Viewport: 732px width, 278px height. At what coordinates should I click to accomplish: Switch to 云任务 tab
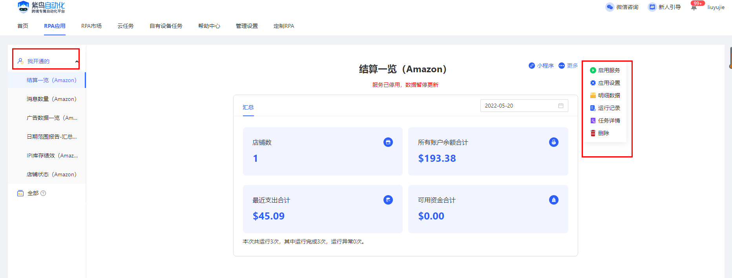[x=126, y=26]
